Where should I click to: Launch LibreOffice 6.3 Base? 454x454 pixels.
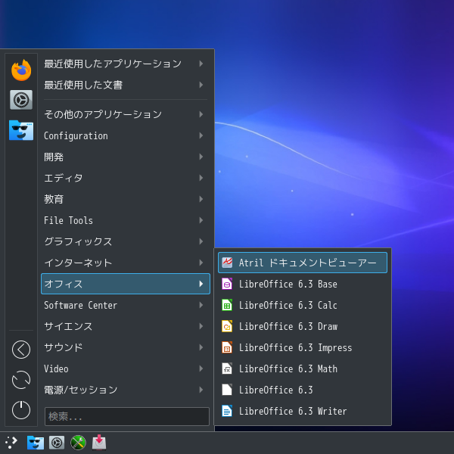[303, 284]
